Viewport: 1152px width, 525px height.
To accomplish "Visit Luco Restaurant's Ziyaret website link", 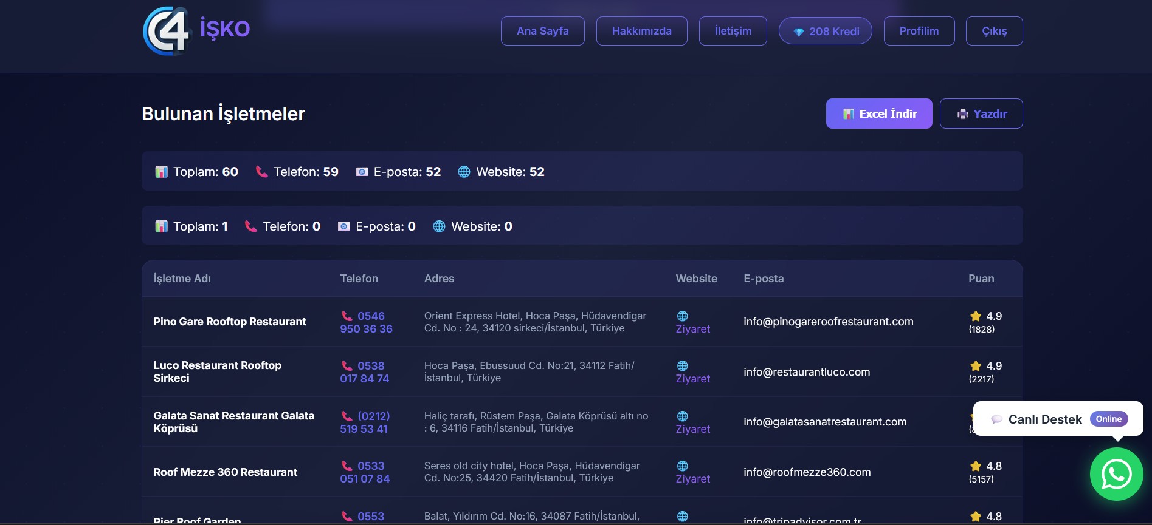I will click(693, 379).
